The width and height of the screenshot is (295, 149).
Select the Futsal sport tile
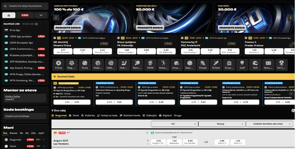coord(203,65)
